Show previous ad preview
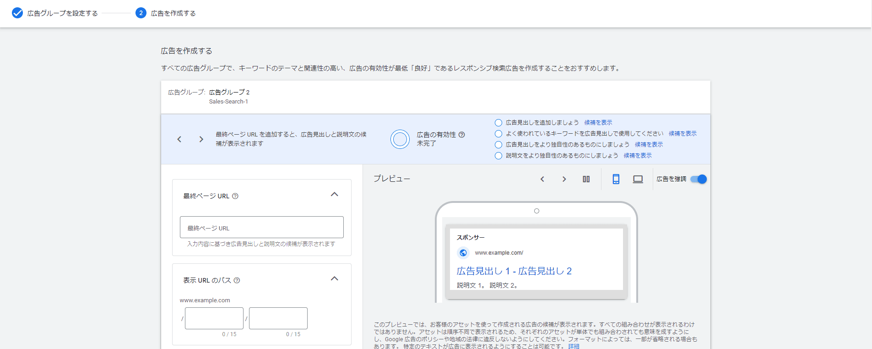The image size is (872, 349). [x=542, y=179]
